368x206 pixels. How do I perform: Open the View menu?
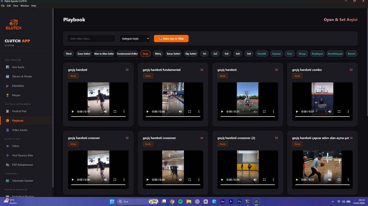(16, 6)
